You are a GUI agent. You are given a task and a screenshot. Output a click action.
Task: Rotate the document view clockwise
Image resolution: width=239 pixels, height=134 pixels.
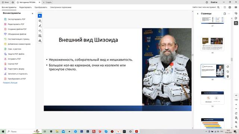tap(236, 113)
